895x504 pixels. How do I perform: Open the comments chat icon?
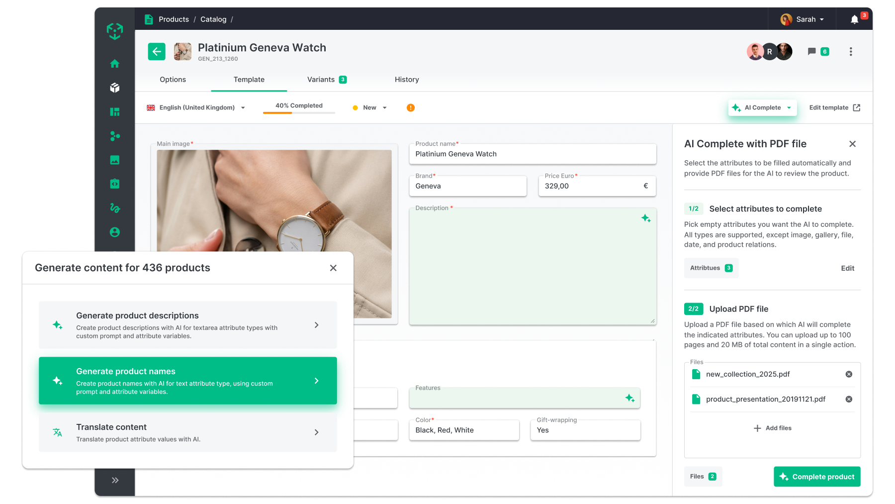pyautogui.click(x=812, y=52)
